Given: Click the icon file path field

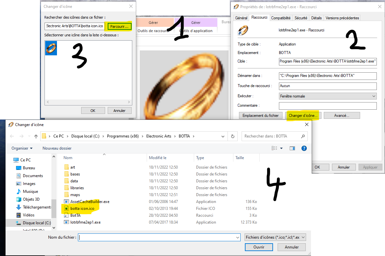Looking at the screenshot, I should (75, 26).
